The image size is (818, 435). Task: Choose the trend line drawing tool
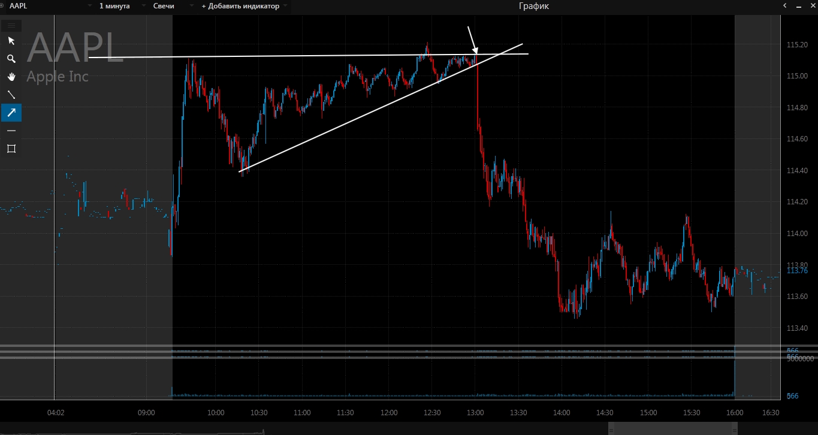pyautogui.click(x=11, y=95)
